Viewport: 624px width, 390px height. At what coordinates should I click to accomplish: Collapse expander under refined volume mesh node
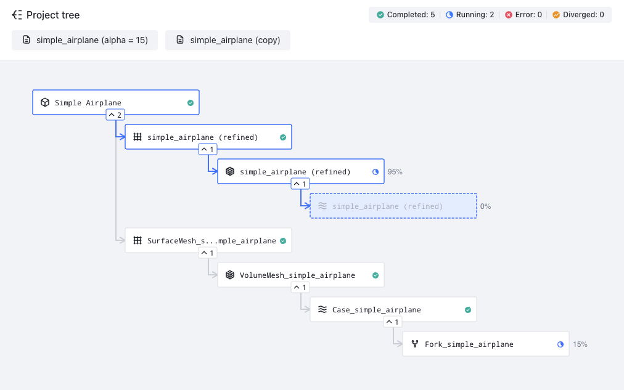click(x=300, y=184)
